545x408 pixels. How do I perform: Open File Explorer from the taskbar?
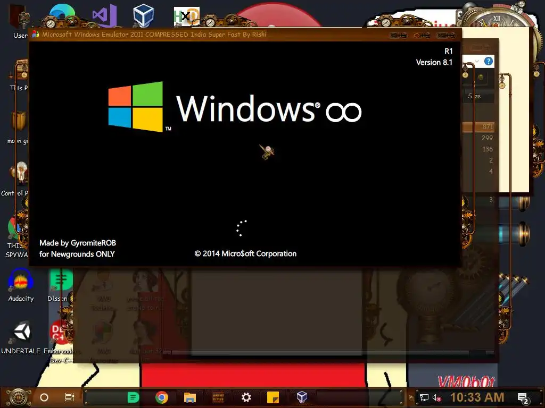[190, 397]
